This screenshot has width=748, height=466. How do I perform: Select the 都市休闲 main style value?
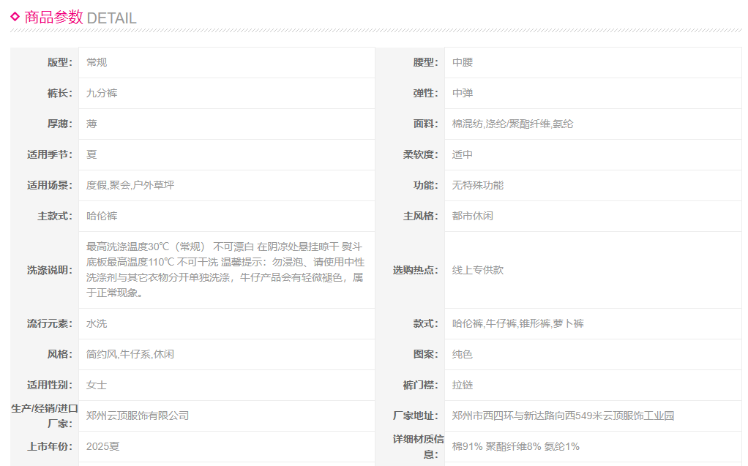click(473, 216)
